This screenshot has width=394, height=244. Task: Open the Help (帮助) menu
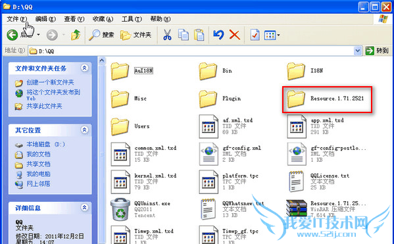coord(160,19)
